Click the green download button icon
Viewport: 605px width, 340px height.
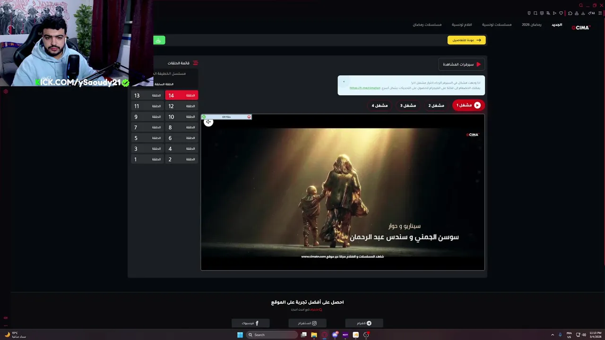pos(159,40)
